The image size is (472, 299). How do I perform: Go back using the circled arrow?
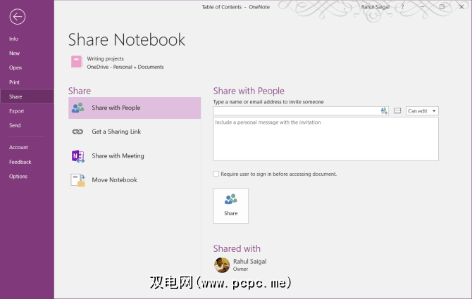(17, 16)
